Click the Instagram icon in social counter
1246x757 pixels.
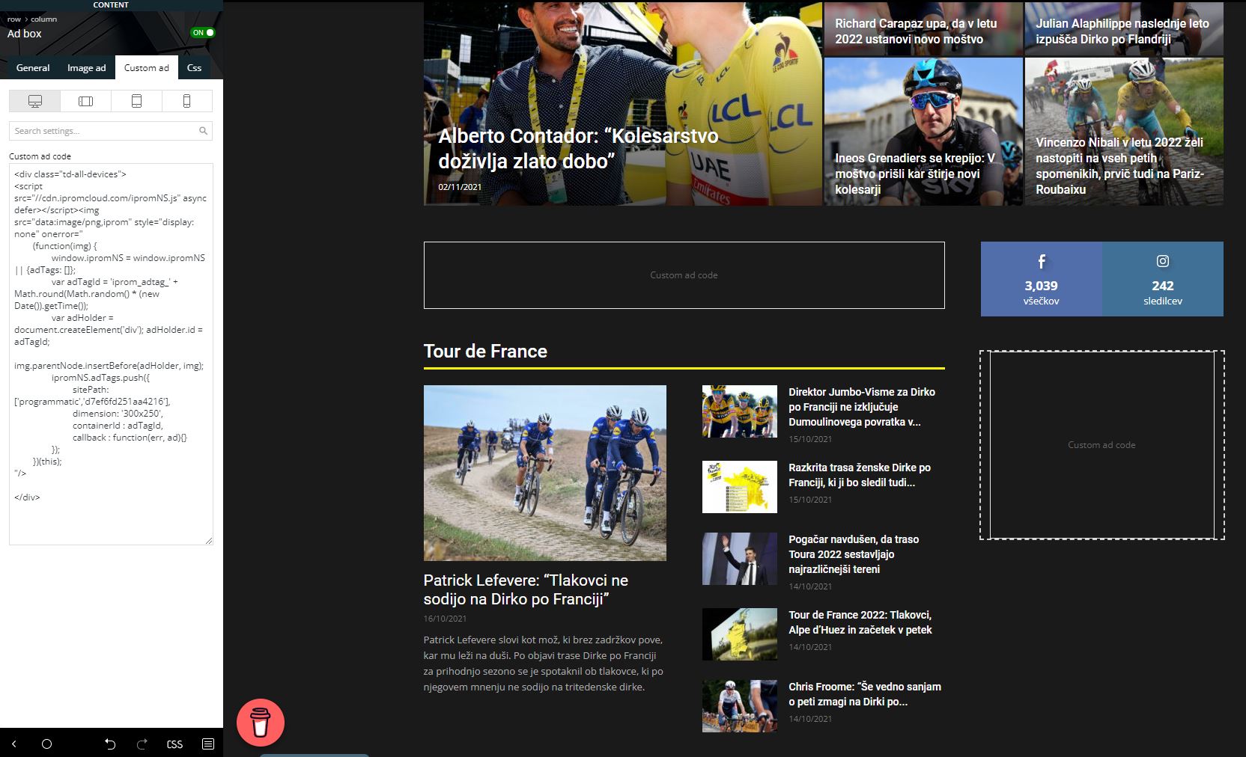pyautogui.click(x=1163, y=261)
